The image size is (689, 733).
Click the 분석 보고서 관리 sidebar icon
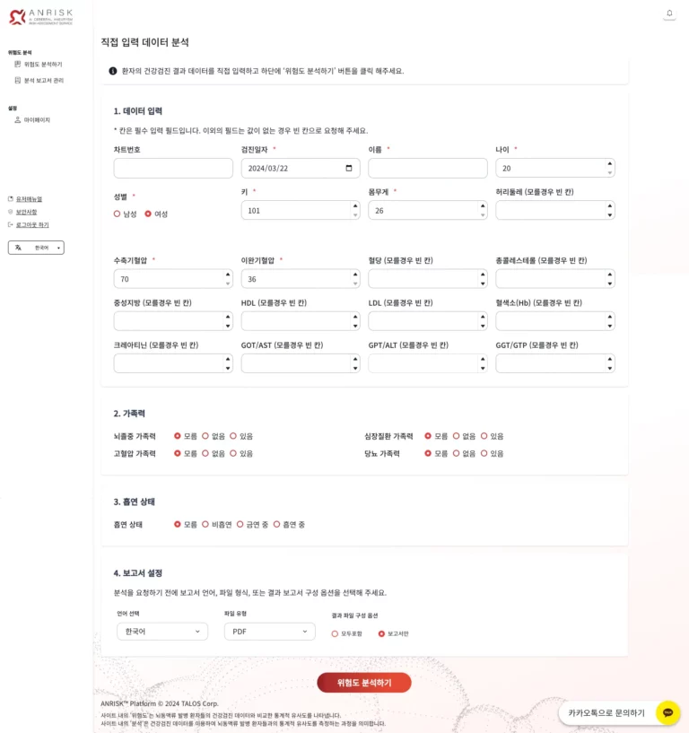[x=18, y=81]
